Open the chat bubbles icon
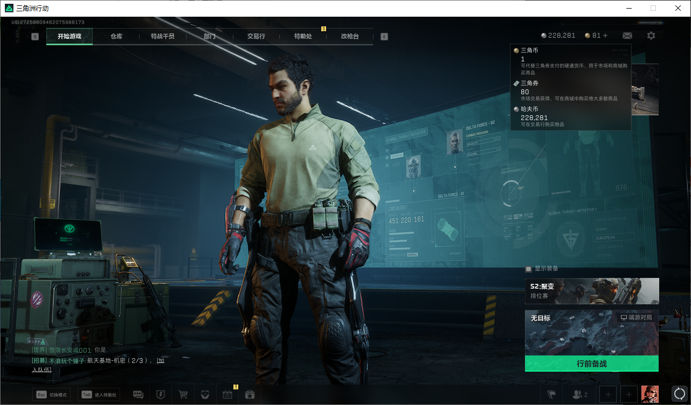 pyautogui.click(x=138, y=395)
